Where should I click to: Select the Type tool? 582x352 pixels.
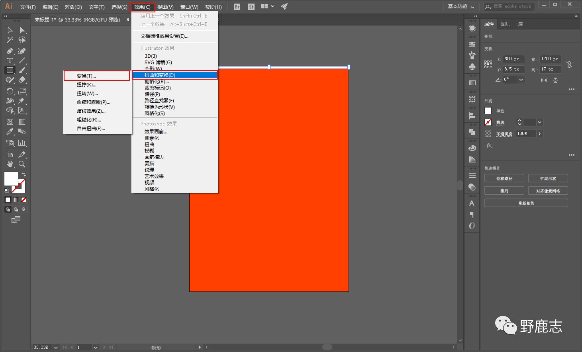pos(10,61)
